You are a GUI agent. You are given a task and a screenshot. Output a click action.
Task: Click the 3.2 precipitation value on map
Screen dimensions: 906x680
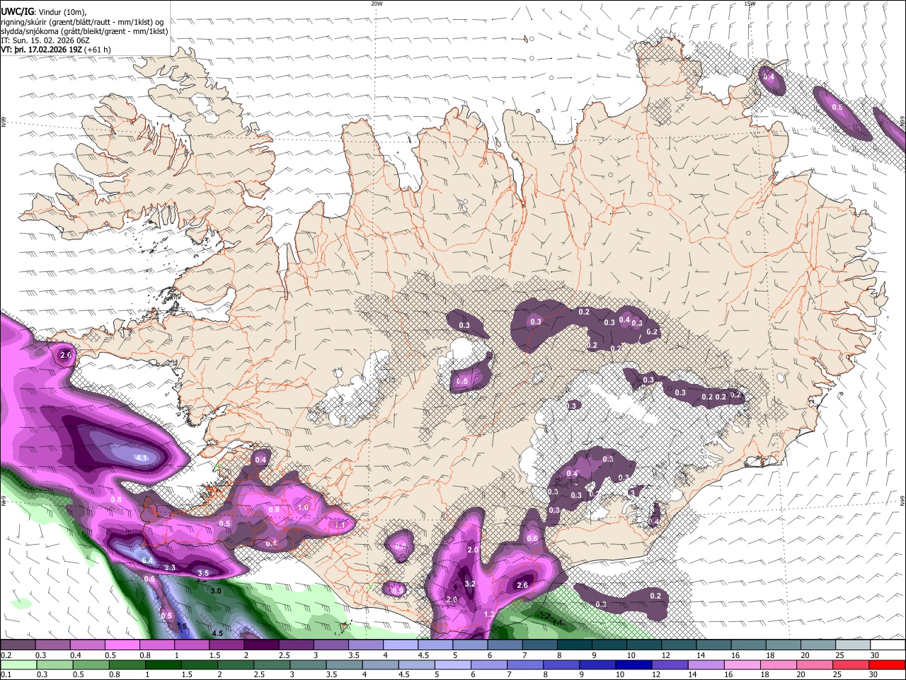[470, 584]
